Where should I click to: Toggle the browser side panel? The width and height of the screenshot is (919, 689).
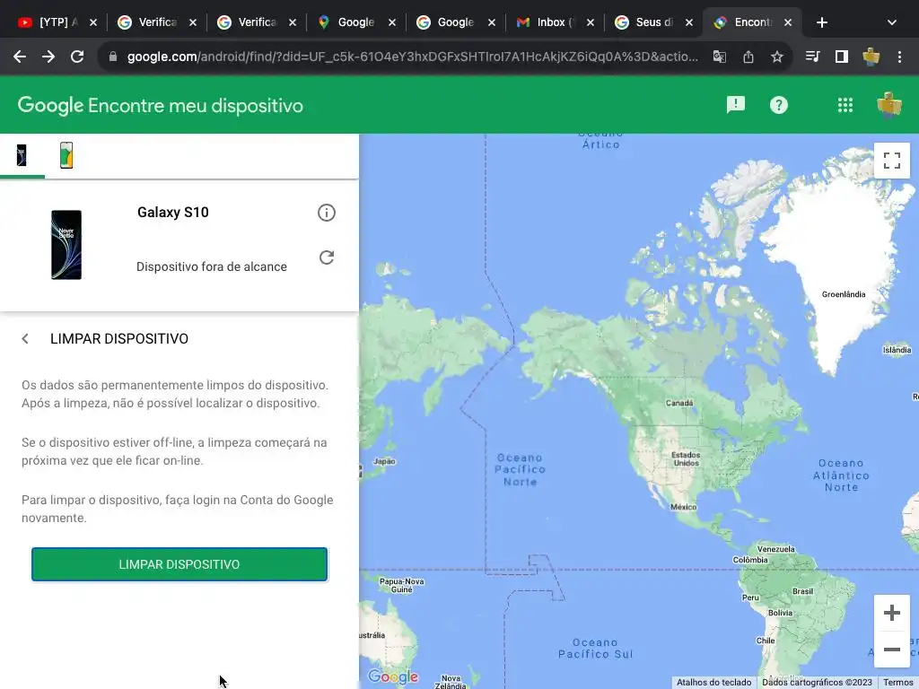(x=842, y=57)
